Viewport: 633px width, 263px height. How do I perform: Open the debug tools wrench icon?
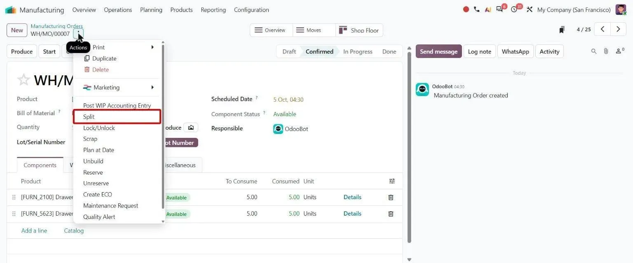coord(530,9)
